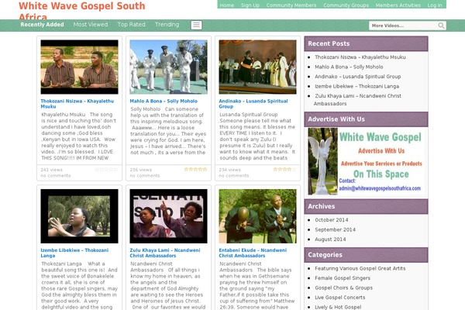Switch to the Top Rated tab

coord(132,24)
